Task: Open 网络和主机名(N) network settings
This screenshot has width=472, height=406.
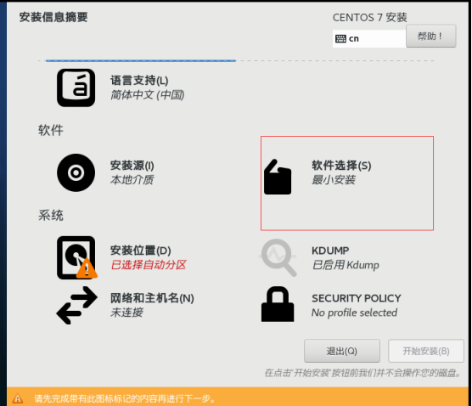Action: 152,298
